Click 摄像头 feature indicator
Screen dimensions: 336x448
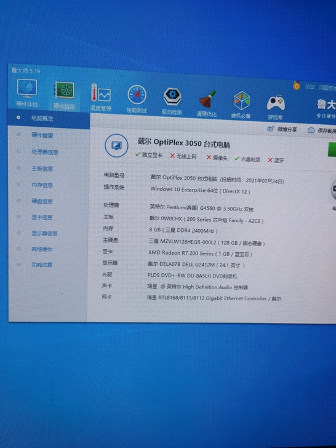(x=217, y=158)
